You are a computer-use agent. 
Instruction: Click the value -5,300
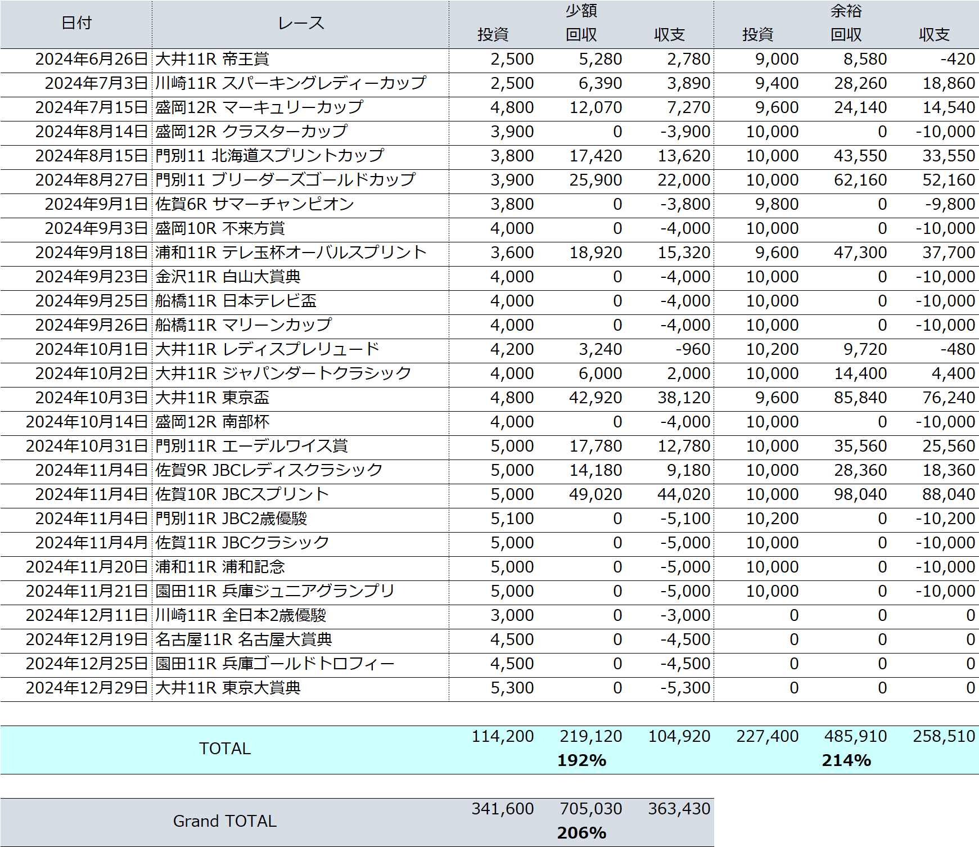(x=685, y=688)
